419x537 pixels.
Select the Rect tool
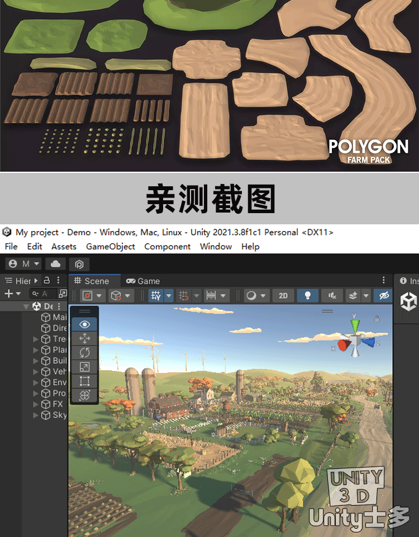(x=84, y=381)
